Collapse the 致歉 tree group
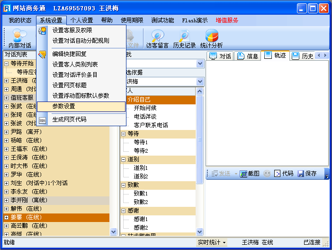 [124, 185]
